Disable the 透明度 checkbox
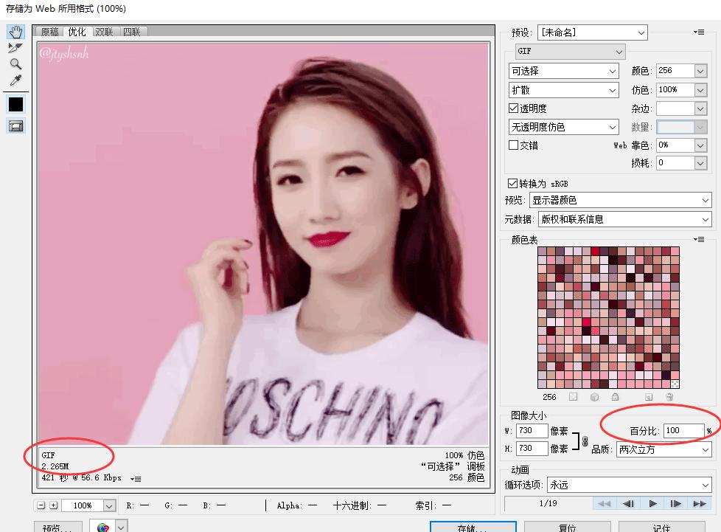 (x=512, y=108)
